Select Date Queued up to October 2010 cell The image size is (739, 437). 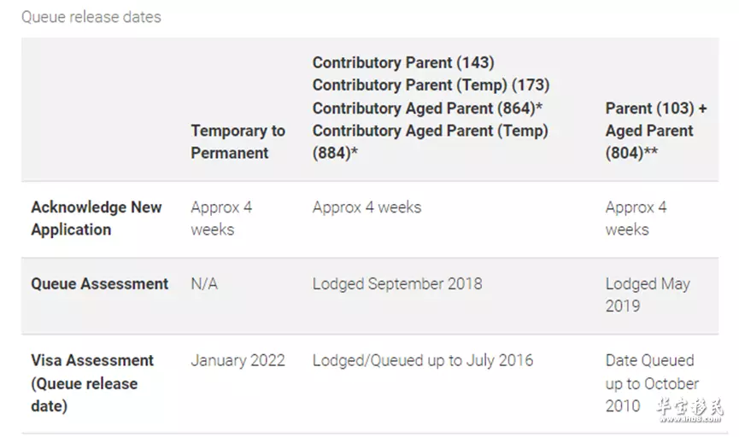pos(652,383)
